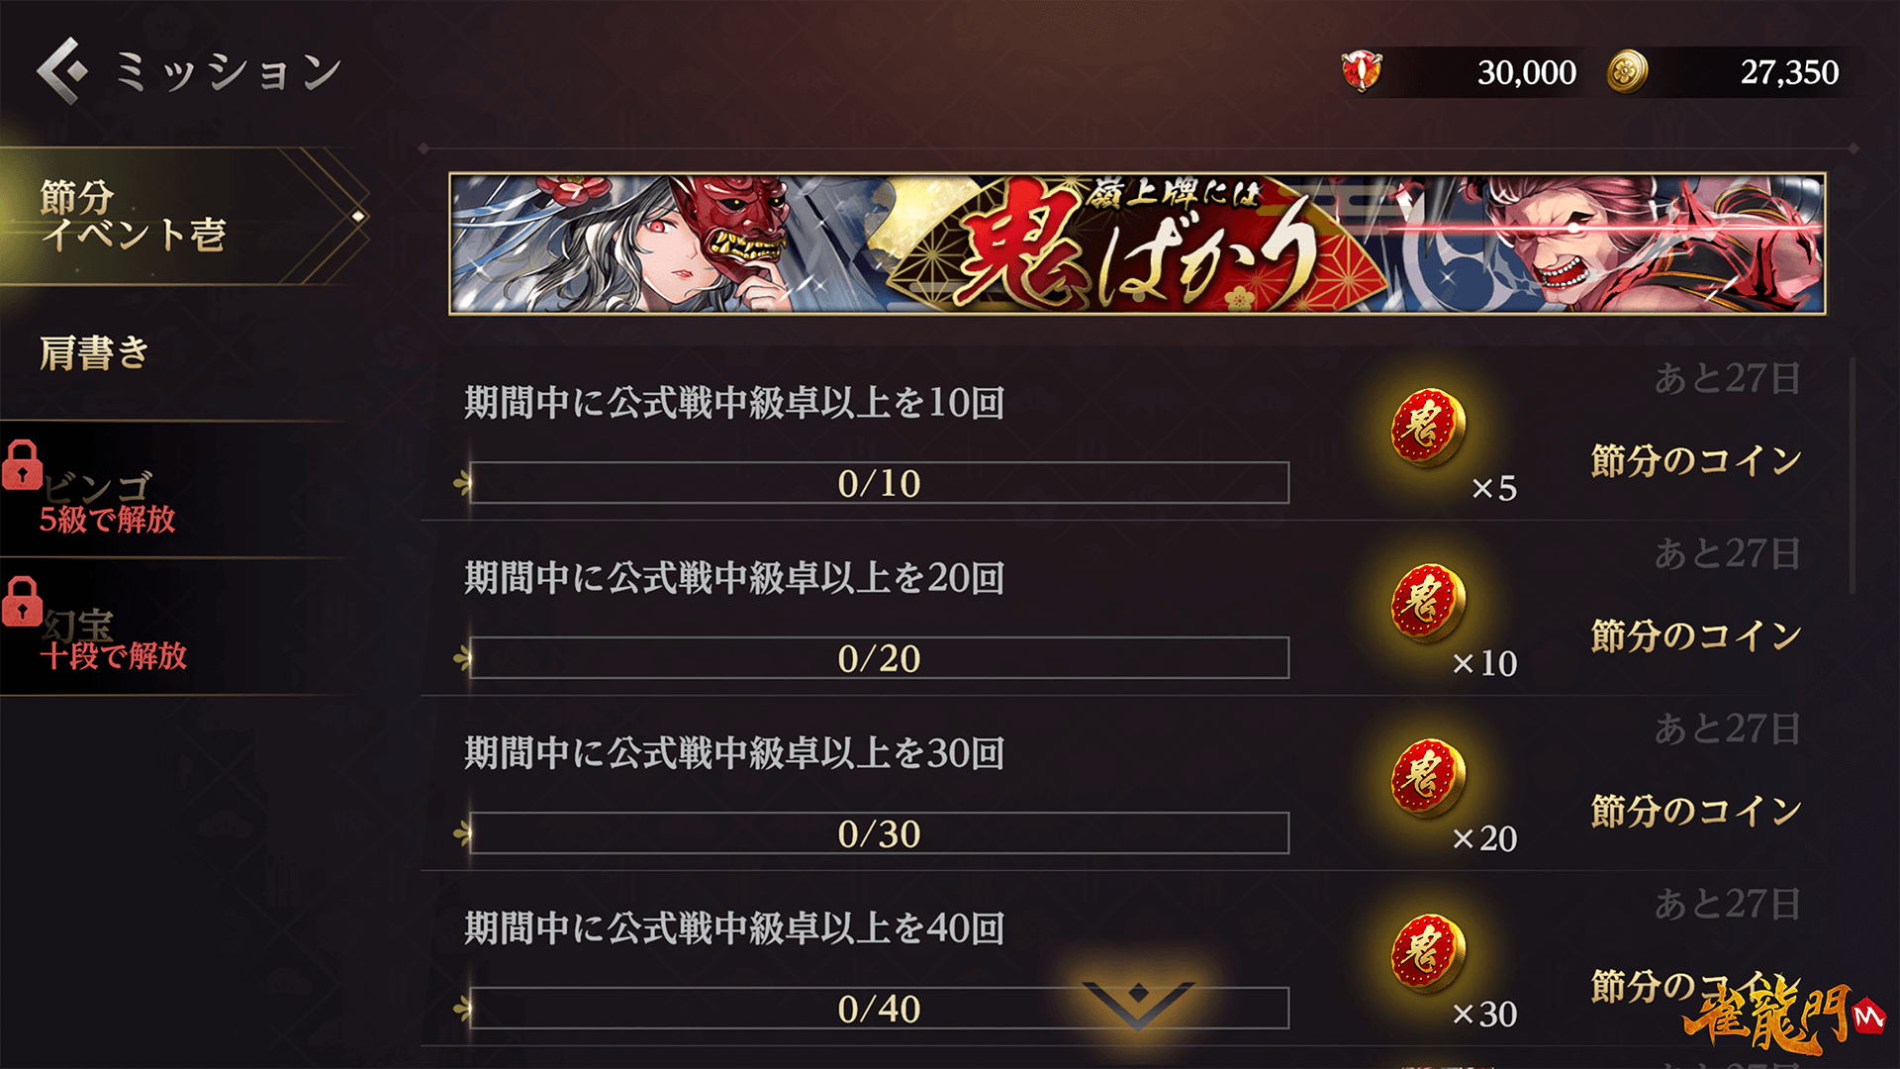1900x1069 pixels.
Task: Click the lock icon on ビンゴ
Action: (22, 465)
